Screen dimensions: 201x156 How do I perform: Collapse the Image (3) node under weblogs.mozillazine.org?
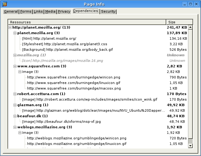[20, 133]
